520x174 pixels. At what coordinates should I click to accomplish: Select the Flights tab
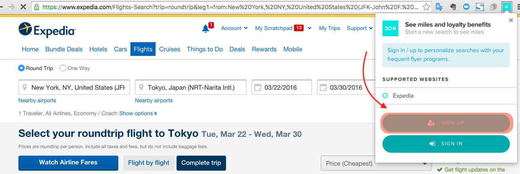pyautogui.click(x=143, y=49)
